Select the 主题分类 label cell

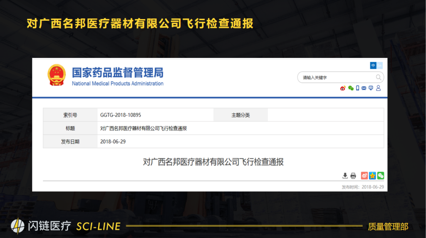pyautogui.click(x=241, y=115)
